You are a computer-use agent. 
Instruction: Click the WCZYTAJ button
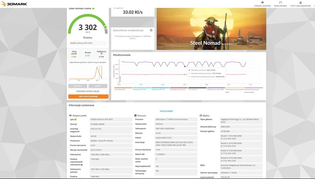pyautogui.click(x=78, y=86)
